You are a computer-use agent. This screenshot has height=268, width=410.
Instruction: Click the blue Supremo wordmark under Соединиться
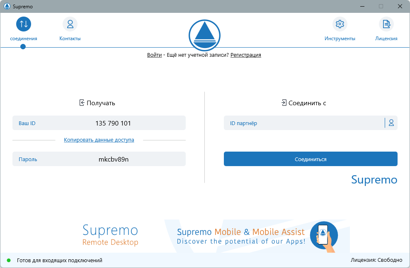tap(374, 180)
